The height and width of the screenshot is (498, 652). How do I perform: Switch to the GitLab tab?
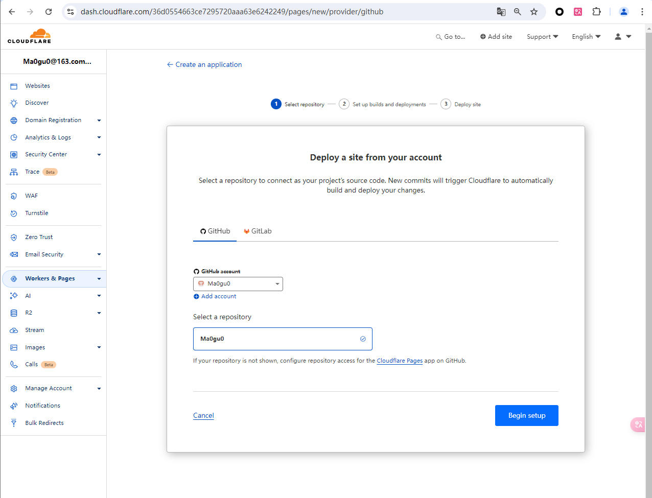[x=258, y=231]
